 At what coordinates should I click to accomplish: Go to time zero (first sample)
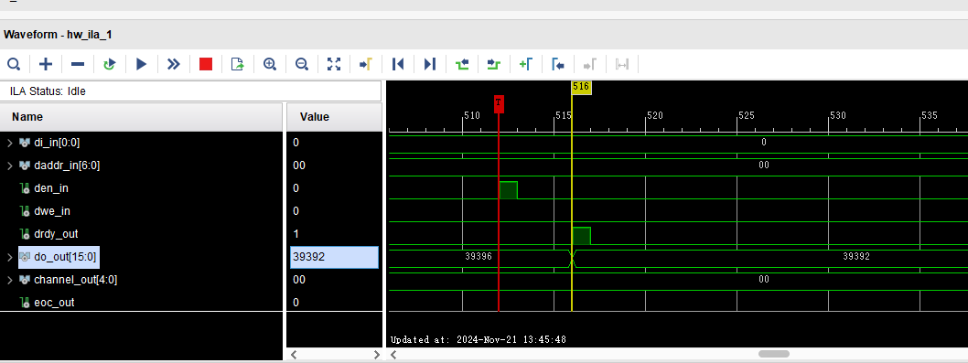[398, 64]
